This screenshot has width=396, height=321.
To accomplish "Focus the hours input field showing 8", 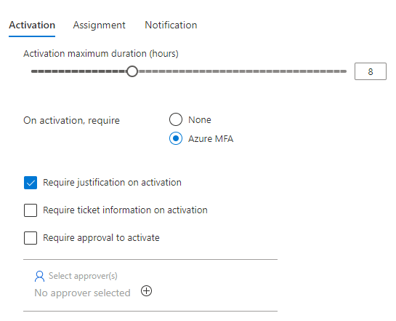I will [371, 71].
